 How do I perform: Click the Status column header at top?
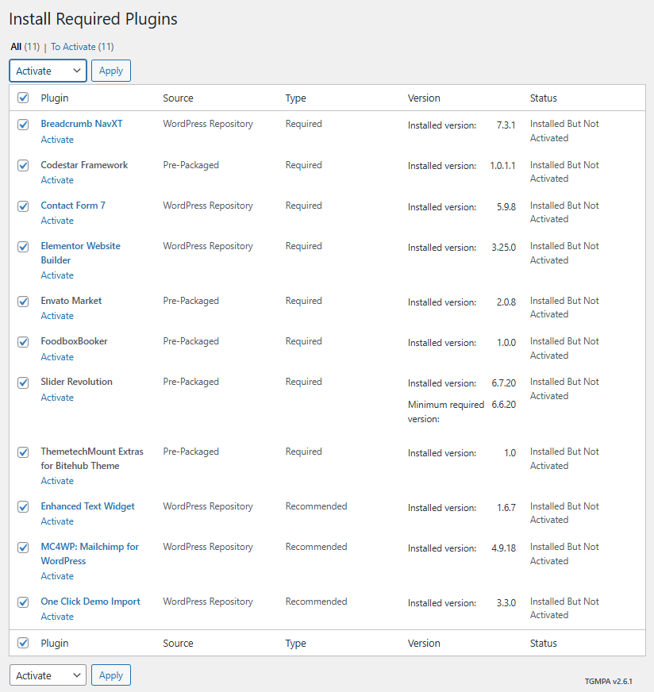pyautogui.click(x=543, y=98)
